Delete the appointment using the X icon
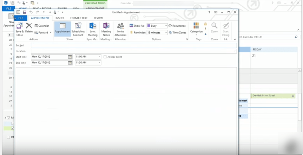303x155 pixels. pyautogui.click(x=29, y=26)
